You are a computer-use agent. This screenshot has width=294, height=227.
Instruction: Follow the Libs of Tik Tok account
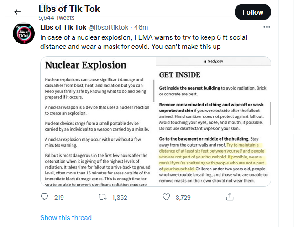[252, 12]
